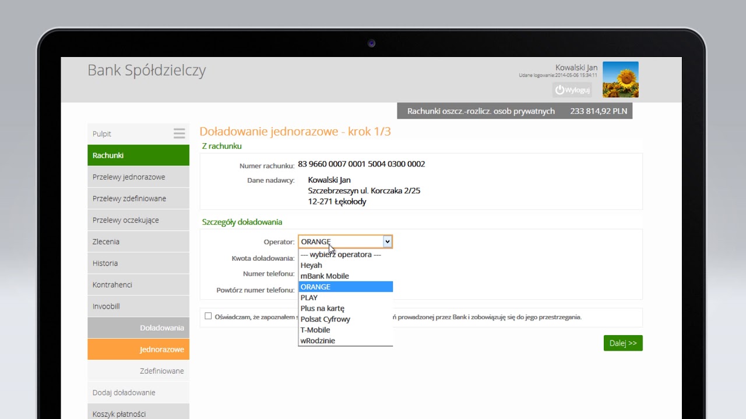Click the sunflower profile picture
The width and height of the screenshot is (746, 419).
(x=620, y=79)
